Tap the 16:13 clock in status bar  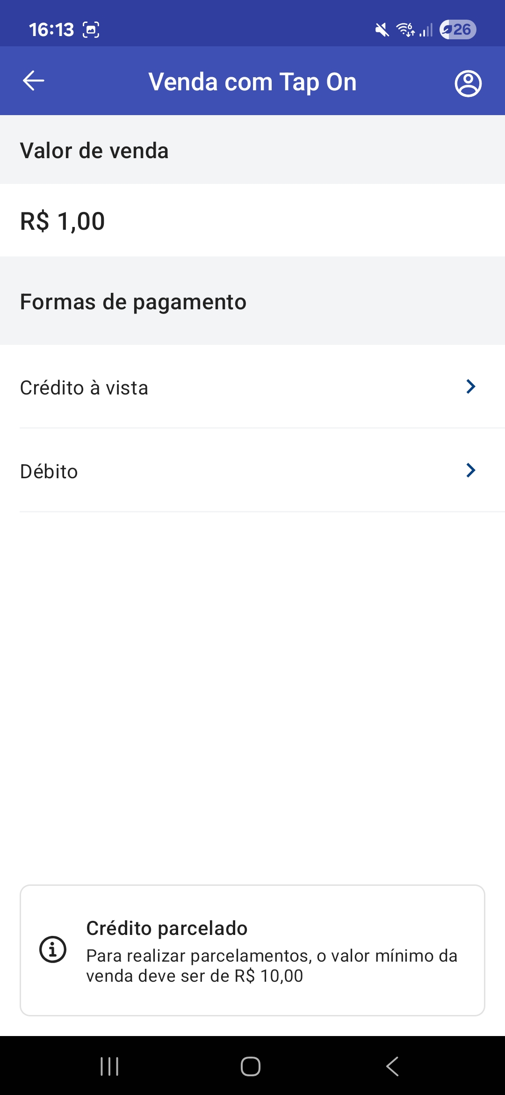click(51, 30)
